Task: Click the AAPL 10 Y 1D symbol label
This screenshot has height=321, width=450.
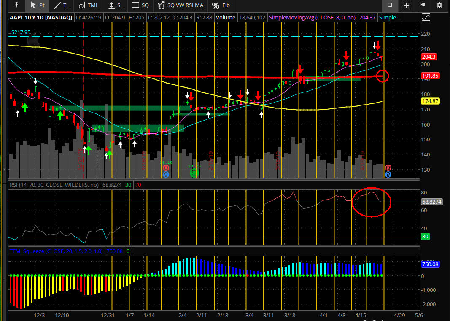Action: click(x=40, y=18)
